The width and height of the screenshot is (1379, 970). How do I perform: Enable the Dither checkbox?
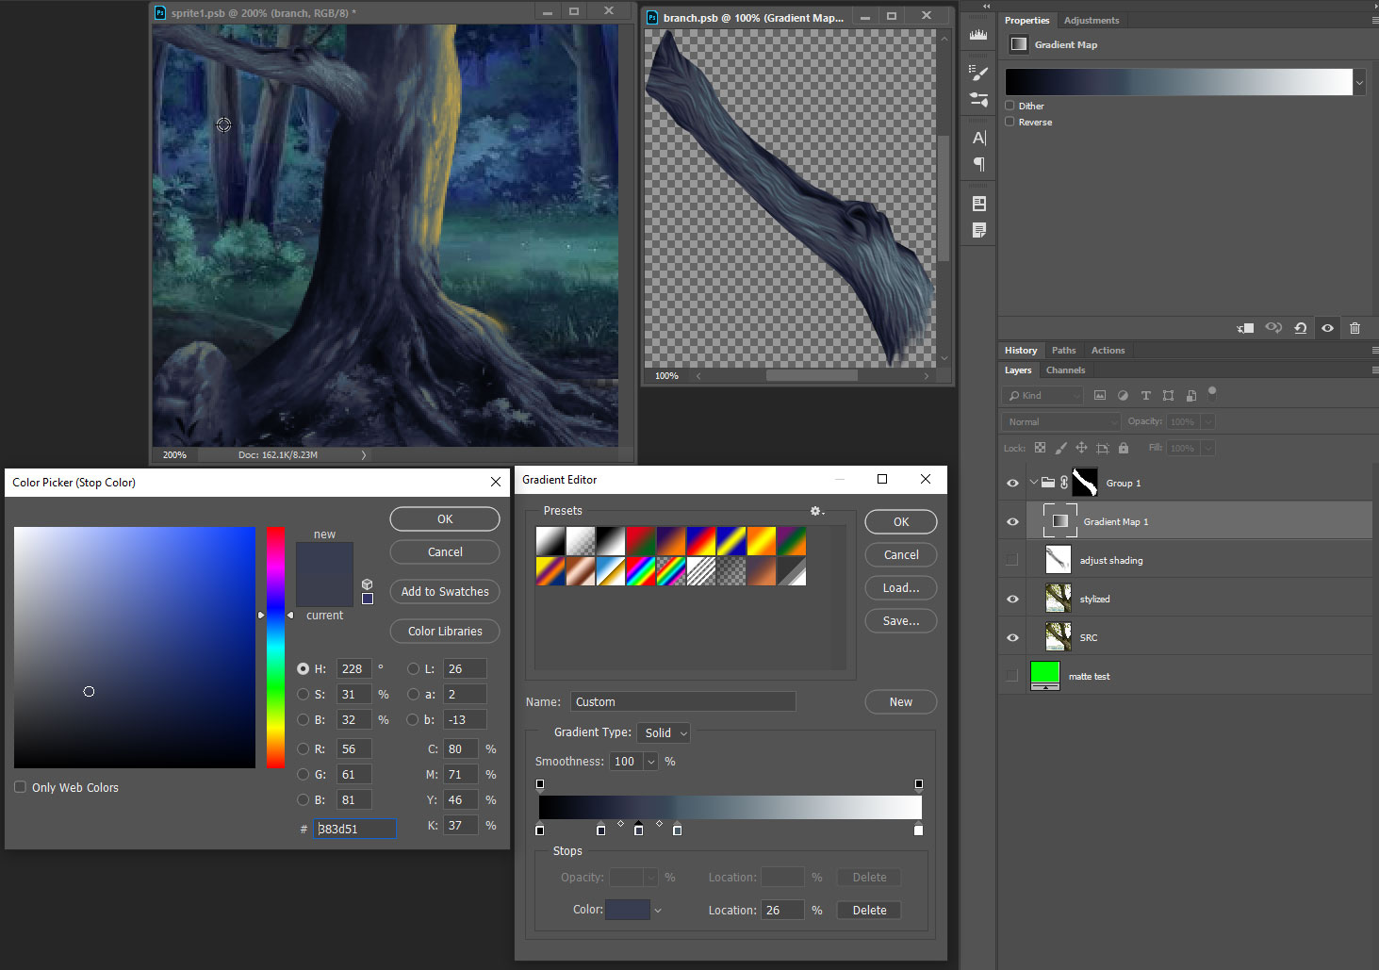coord(1010,106)
